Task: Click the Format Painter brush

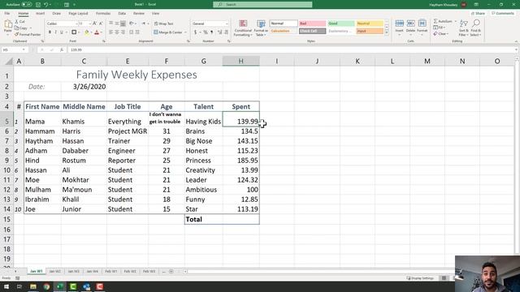Action: (x=28, y=34)
